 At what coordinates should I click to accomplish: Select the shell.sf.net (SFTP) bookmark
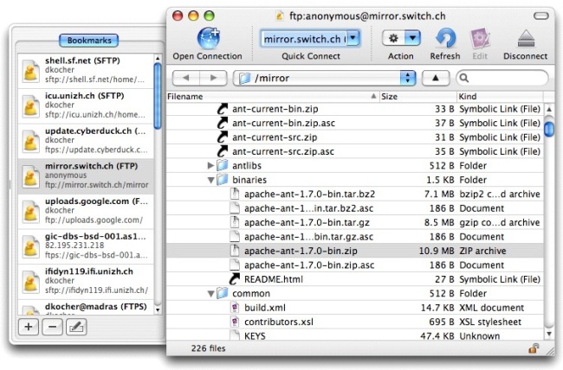point(86,71)
